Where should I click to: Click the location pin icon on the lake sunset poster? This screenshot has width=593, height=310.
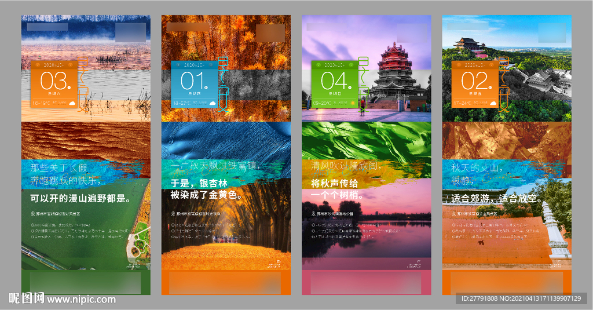(313, 214)
